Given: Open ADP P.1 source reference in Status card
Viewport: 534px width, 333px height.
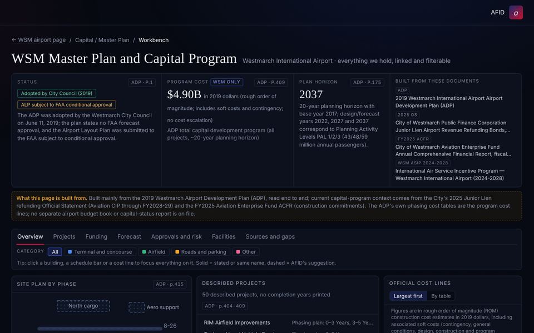Looking at the screenshot, I should click(x=142, y=82).
